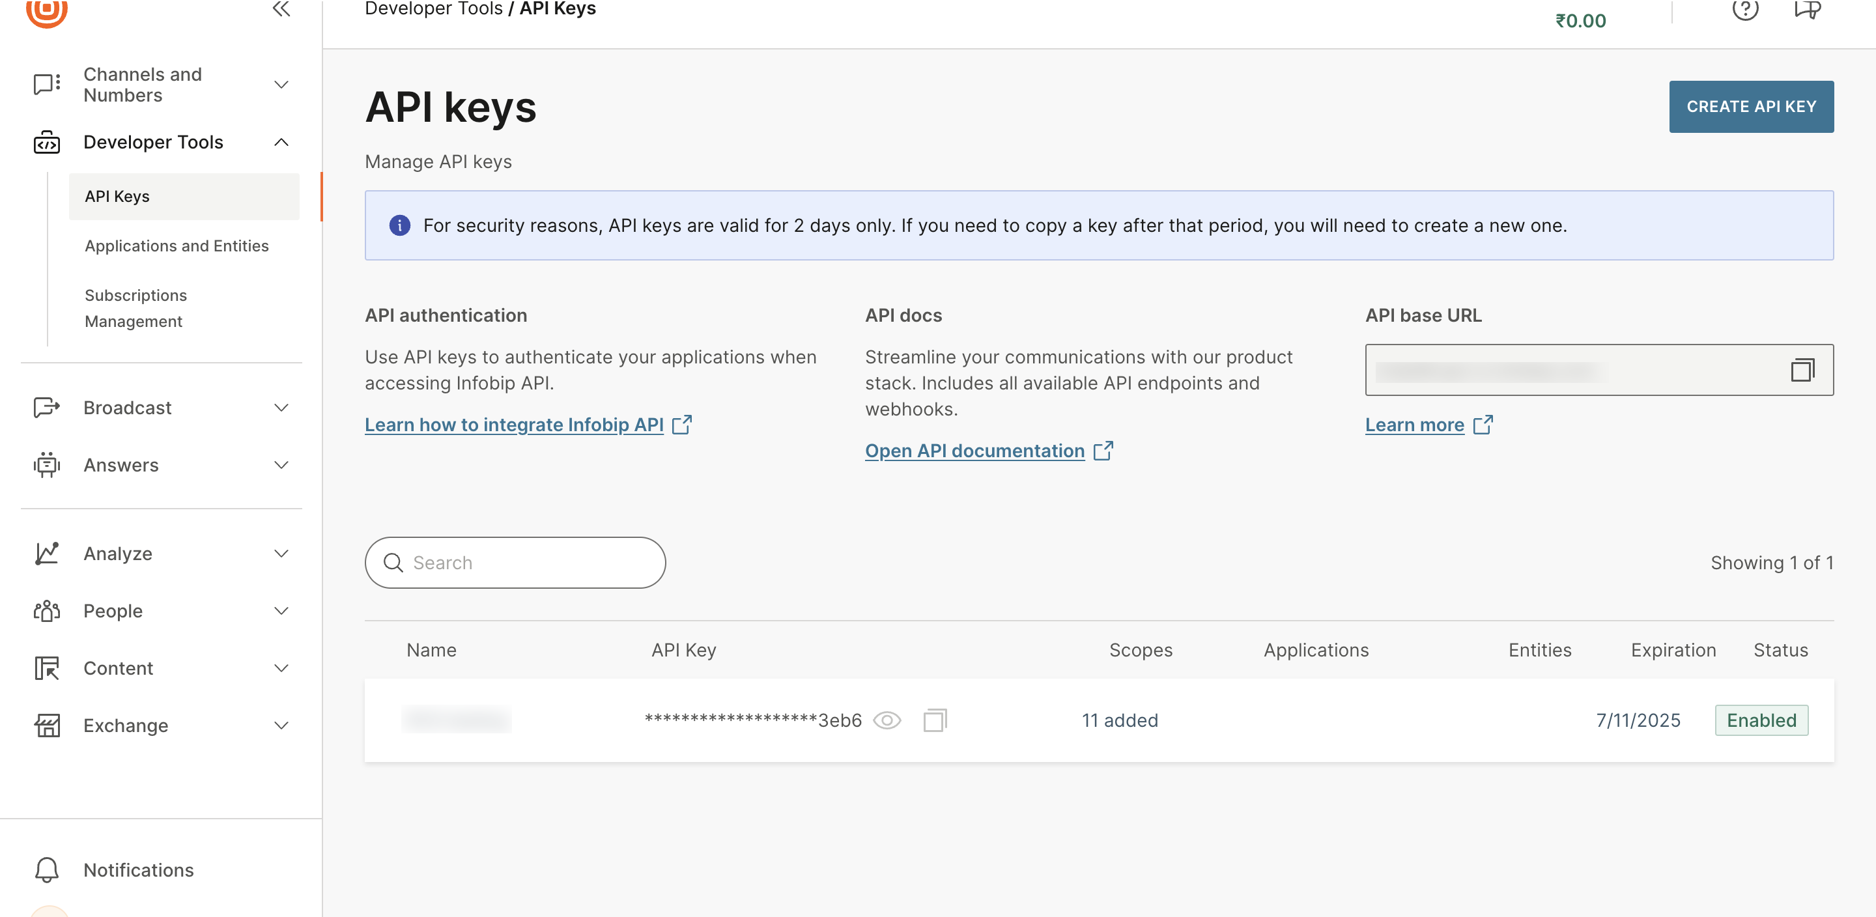Screen dimensions: 1876x917
Task: Click the API Key column header
Action: 683,651
